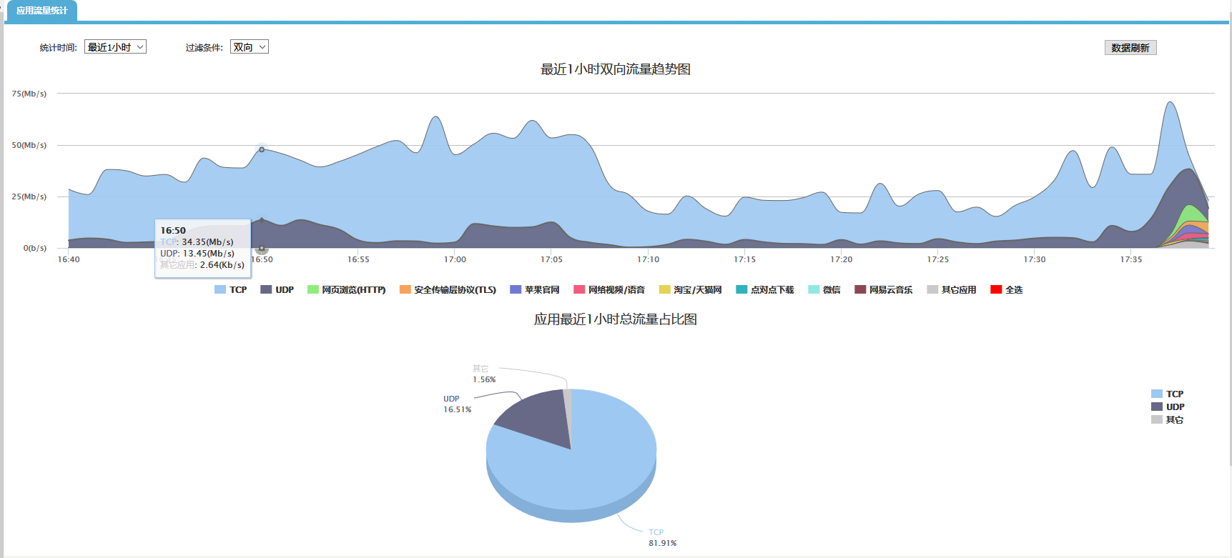Screen dimensions: 1232x558
Task: Select the 应用流量统计 tab
Action: click(41, 11)
